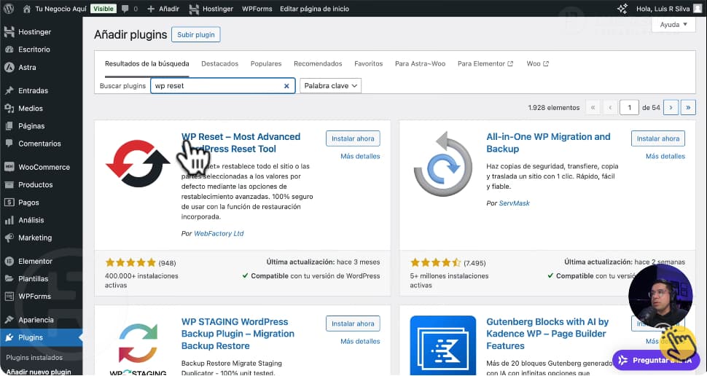The image size is (707, 376).
Task: Open Más detalles for All-in-One Migration
Action: 665,156
